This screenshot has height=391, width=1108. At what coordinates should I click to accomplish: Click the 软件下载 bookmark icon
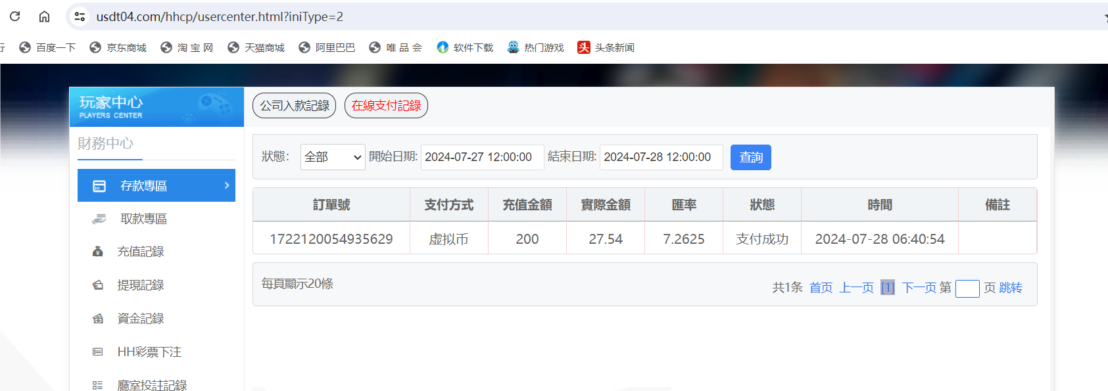[x=443, y=47]
